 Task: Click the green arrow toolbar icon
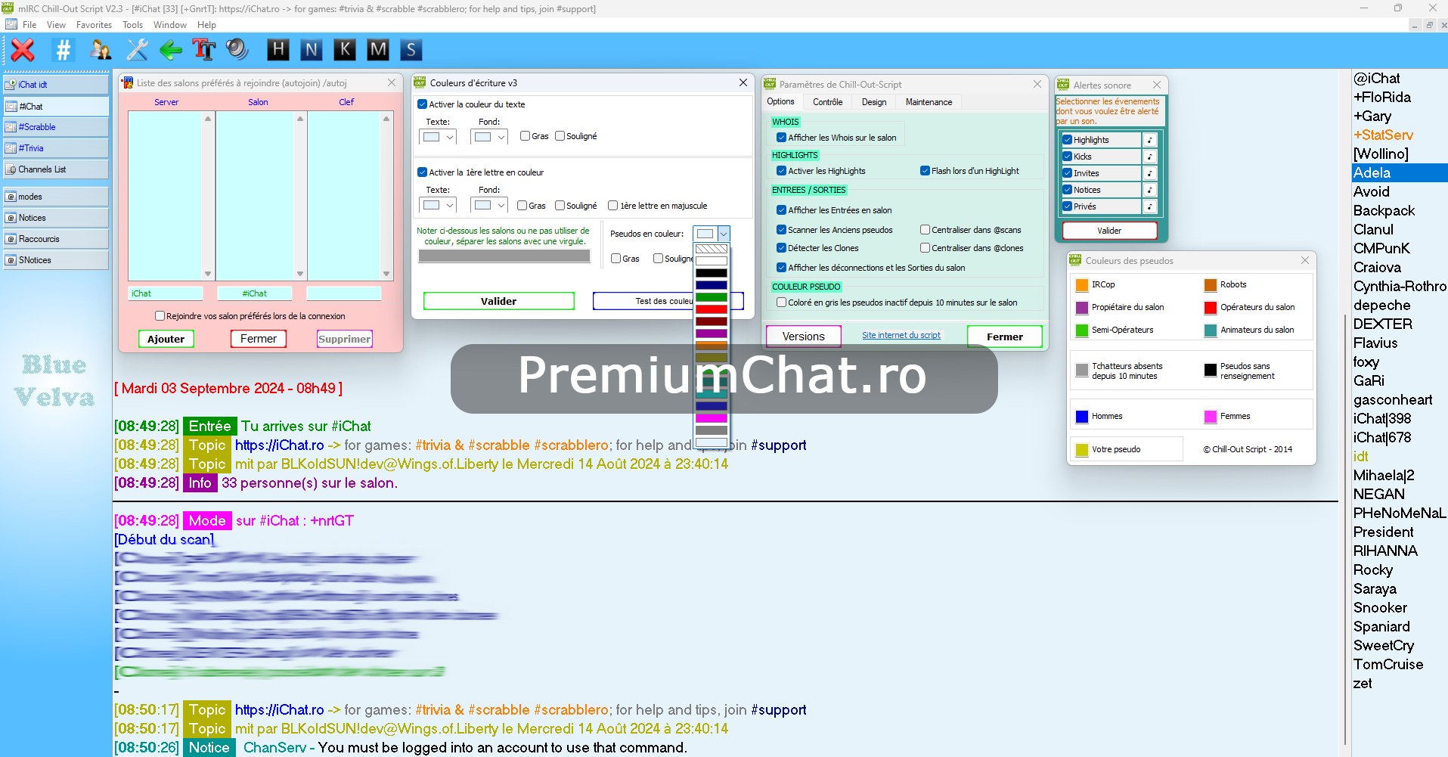[x=171, y=50]
